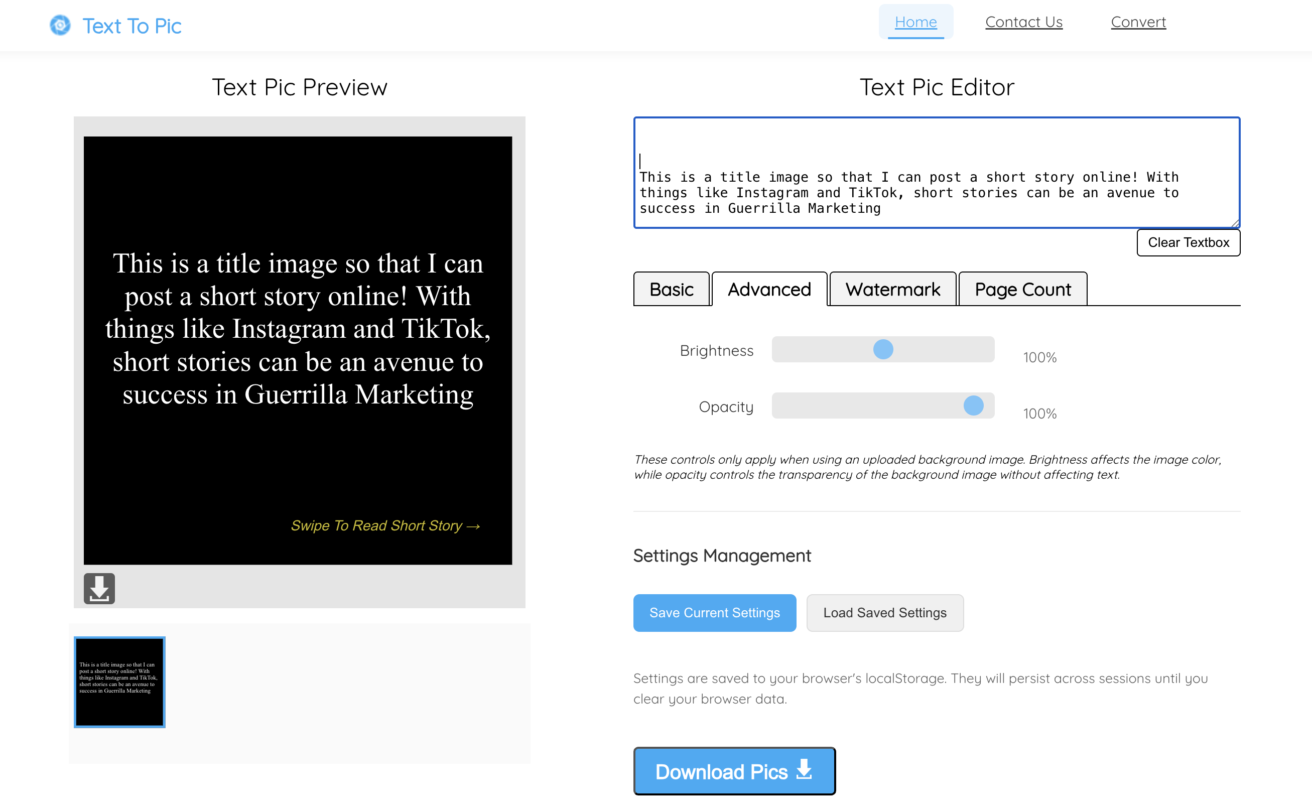Click the resize handle of the textbox
Screen dimensions: 1312x812
pyautogui.click(x=1235, y=223)
